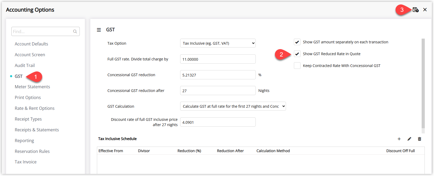Click the vertical scrollbar of GST panel
This screenshot has width=434, height=176.
[423, 84]
